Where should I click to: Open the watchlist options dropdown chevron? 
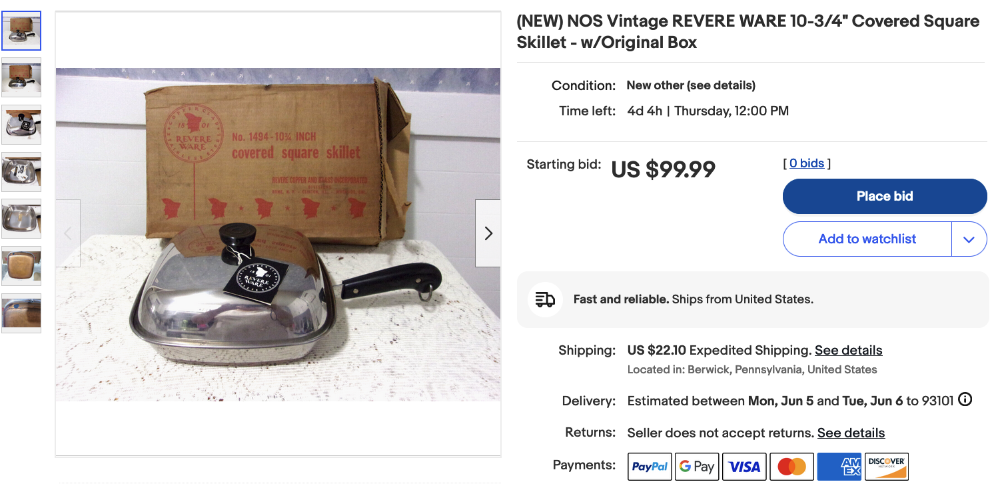pos(969,239)
